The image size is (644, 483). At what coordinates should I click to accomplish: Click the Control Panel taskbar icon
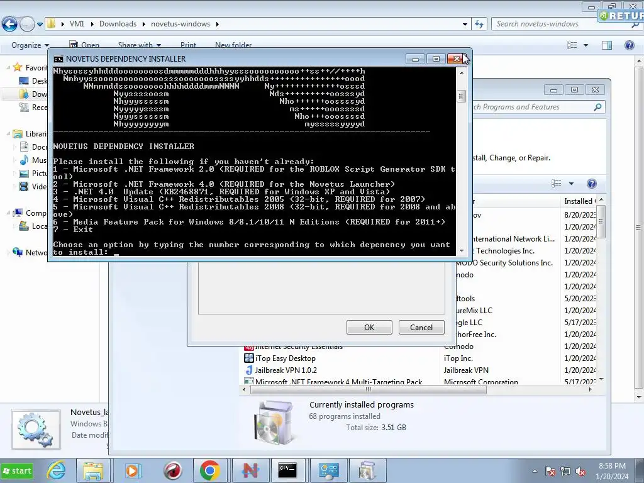point(328,470)
